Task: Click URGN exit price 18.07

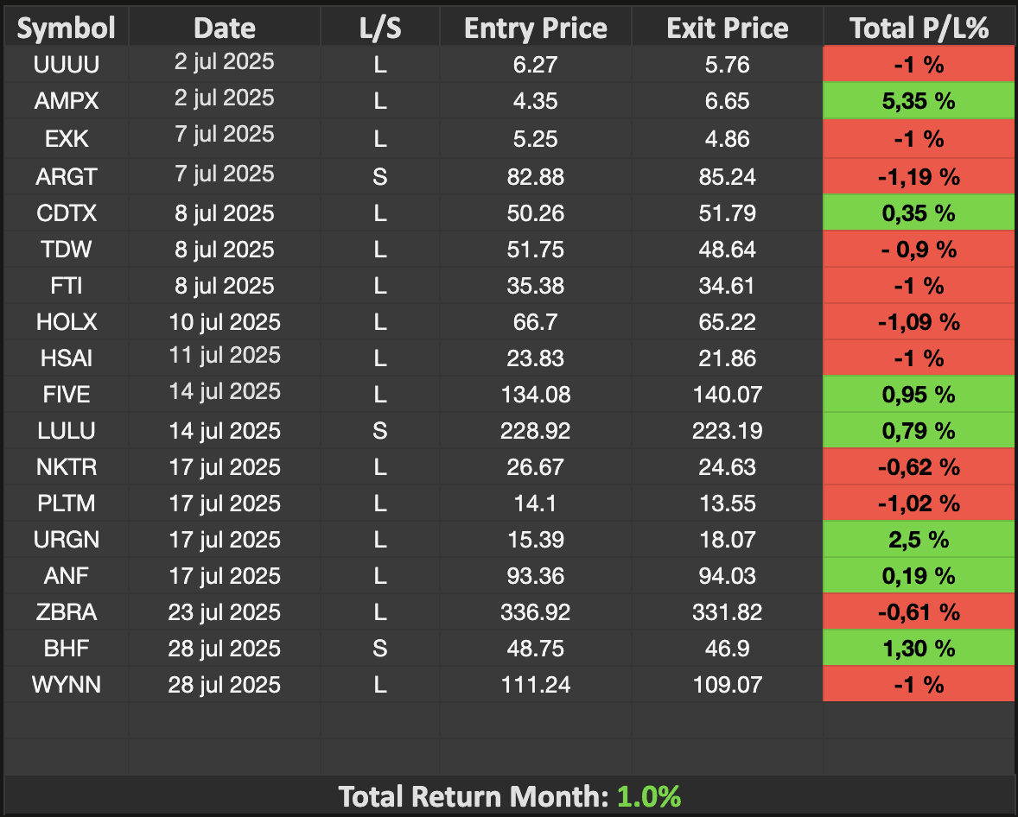Action: (x=727, y=540)
